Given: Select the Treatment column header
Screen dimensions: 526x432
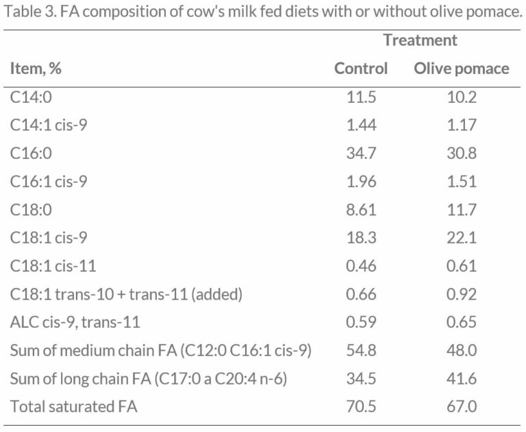Looking at the screenshot, I should pos(420,40).
